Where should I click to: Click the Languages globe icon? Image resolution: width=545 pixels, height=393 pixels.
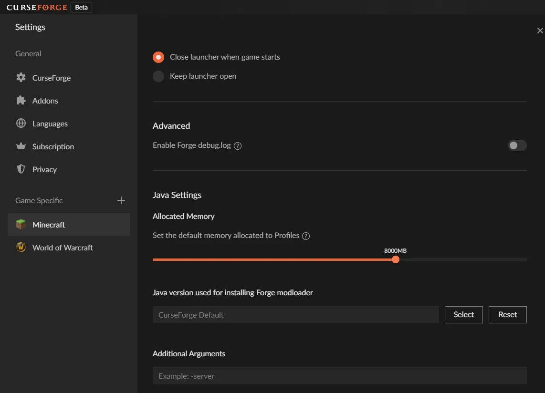tap(21, 124)
